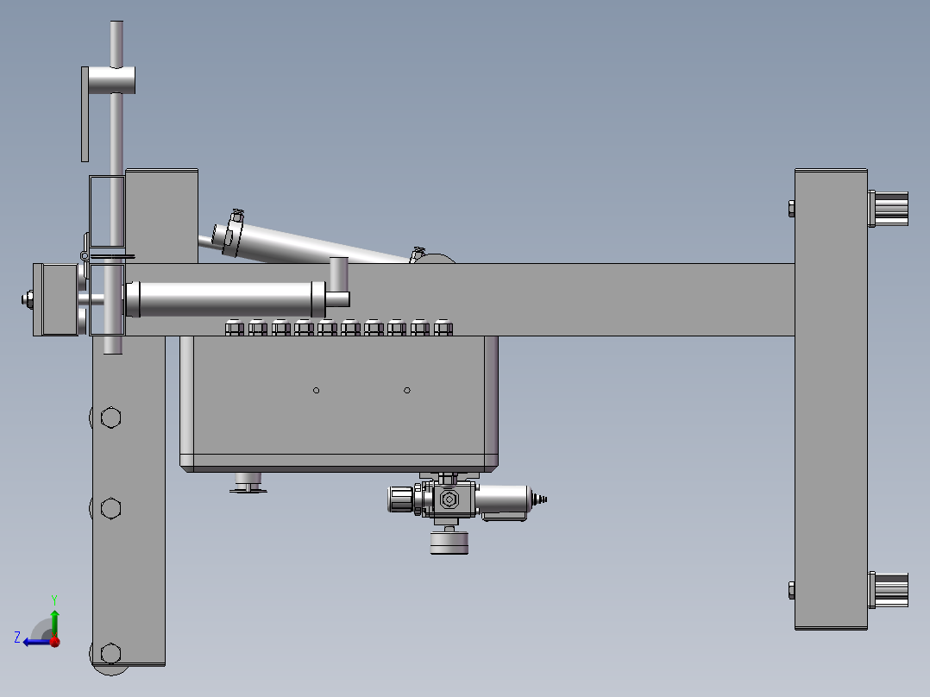
Task: Select the middle hex bolt on the left leg
Action: coord(111,508)
